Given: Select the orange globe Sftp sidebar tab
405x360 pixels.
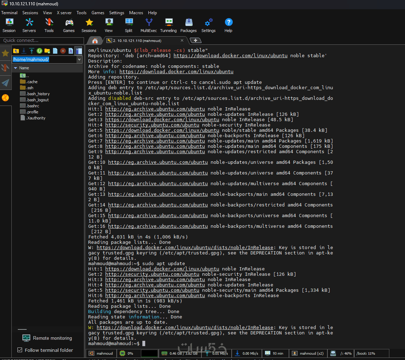Looking at the screenshot, I should pyautogui.click(x=5, y=98).
